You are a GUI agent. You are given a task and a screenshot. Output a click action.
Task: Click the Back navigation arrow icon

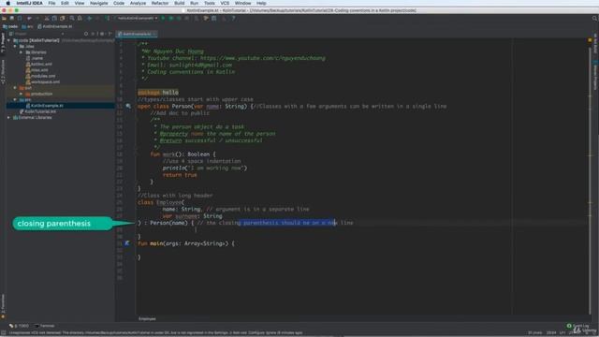[90, 19]
